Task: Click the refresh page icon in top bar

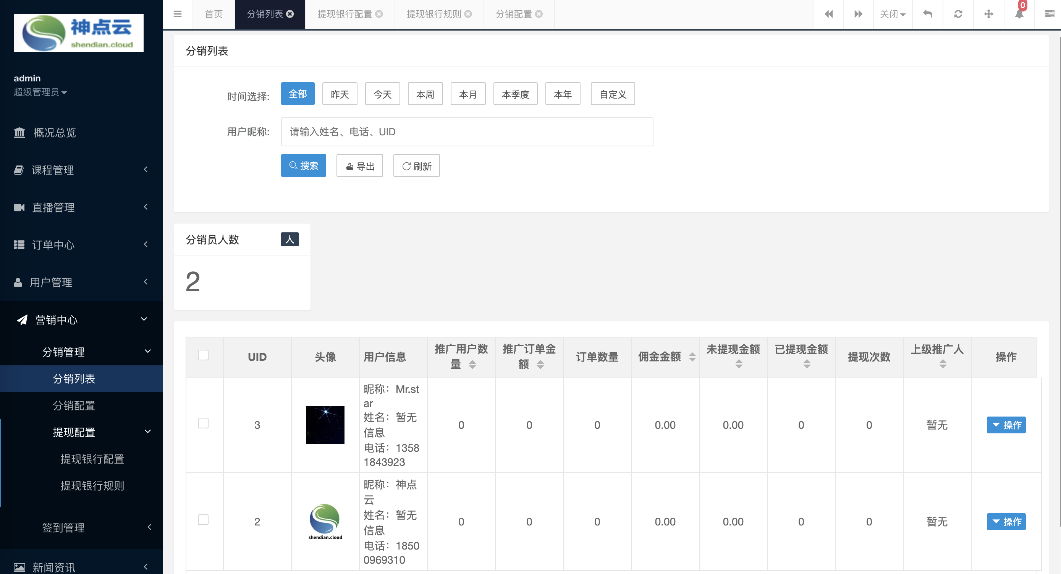Action: click(958, 14)
